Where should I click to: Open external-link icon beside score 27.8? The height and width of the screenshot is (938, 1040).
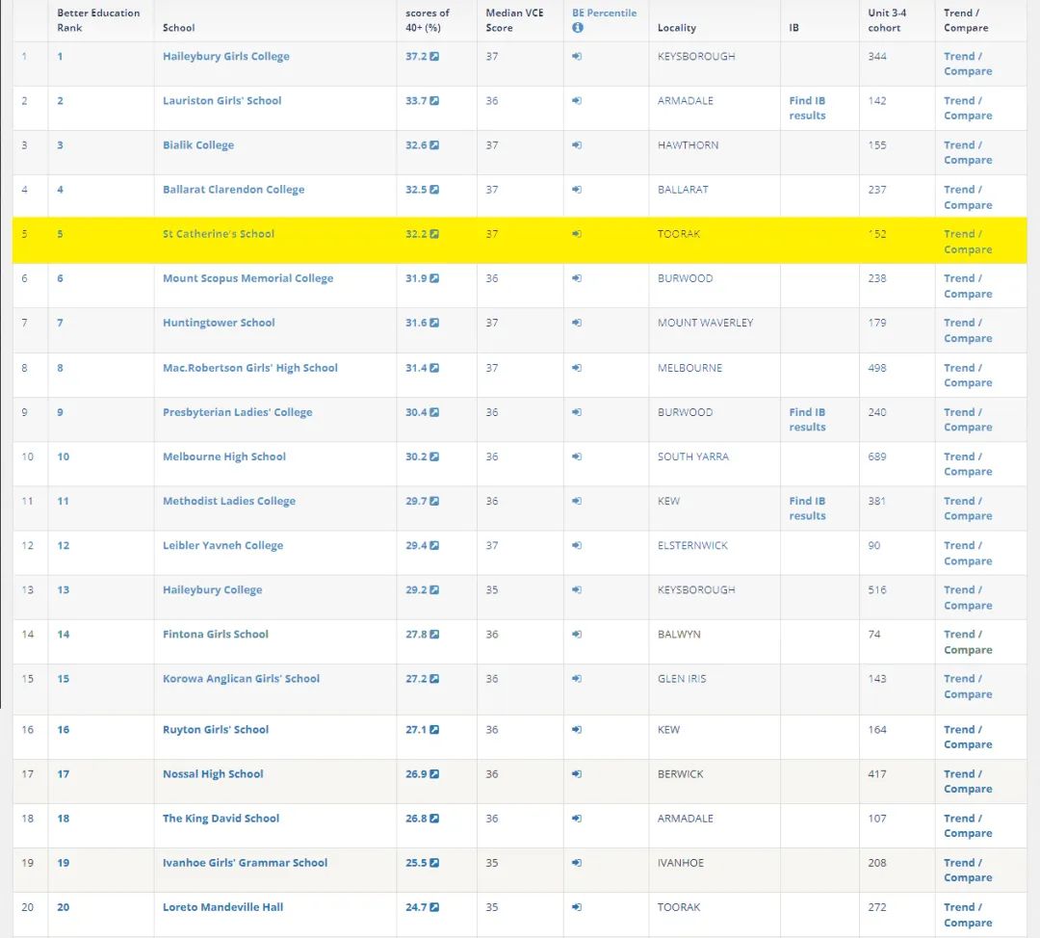(434, 635)
